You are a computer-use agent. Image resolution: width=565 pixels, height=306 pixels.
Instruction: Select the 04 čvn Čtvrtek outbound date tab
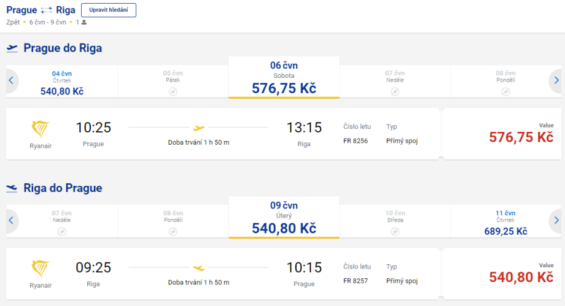pos(61,82)
